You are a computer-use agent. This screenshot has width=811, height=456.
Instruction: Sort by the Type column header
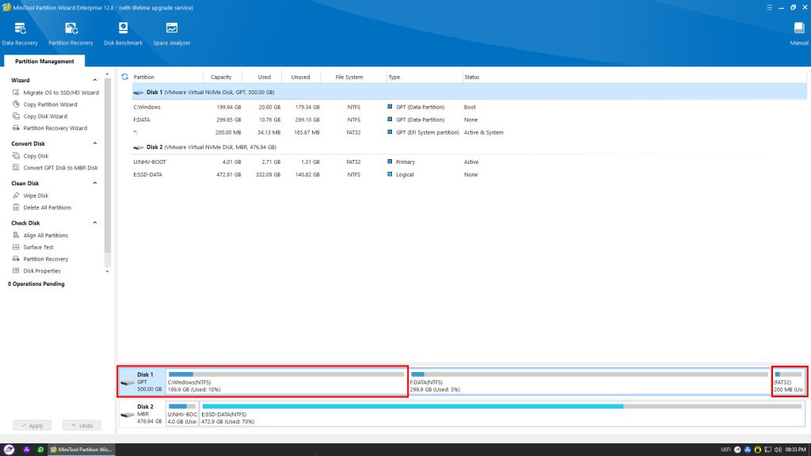click(394, 77)
